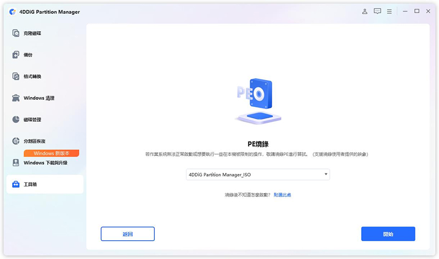Click the dropdown arrow of ISO selector
The image size is (439, 259).
[325, 174]
